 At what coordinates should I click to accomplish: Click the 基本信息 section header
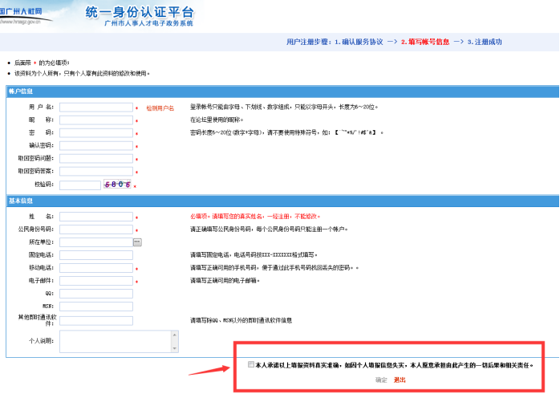(21, 201)
